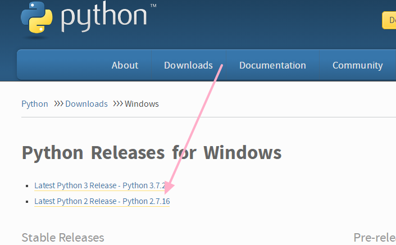
Task: Click the 'Stable Releases' heading
Action: tap(63, 238)
